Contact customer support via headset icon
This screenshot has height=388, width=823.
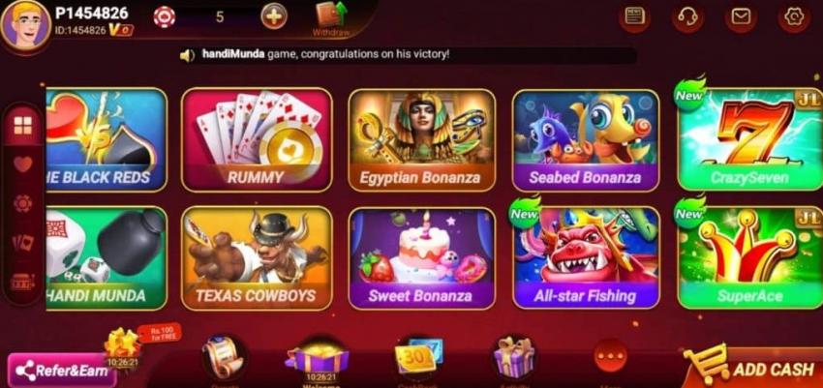(687, 16)
